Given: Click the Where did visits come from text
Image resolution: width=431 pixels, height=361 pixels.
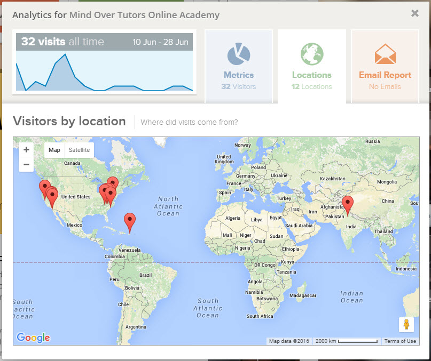Looking at the screenshot, I should (x=189, y=122).
